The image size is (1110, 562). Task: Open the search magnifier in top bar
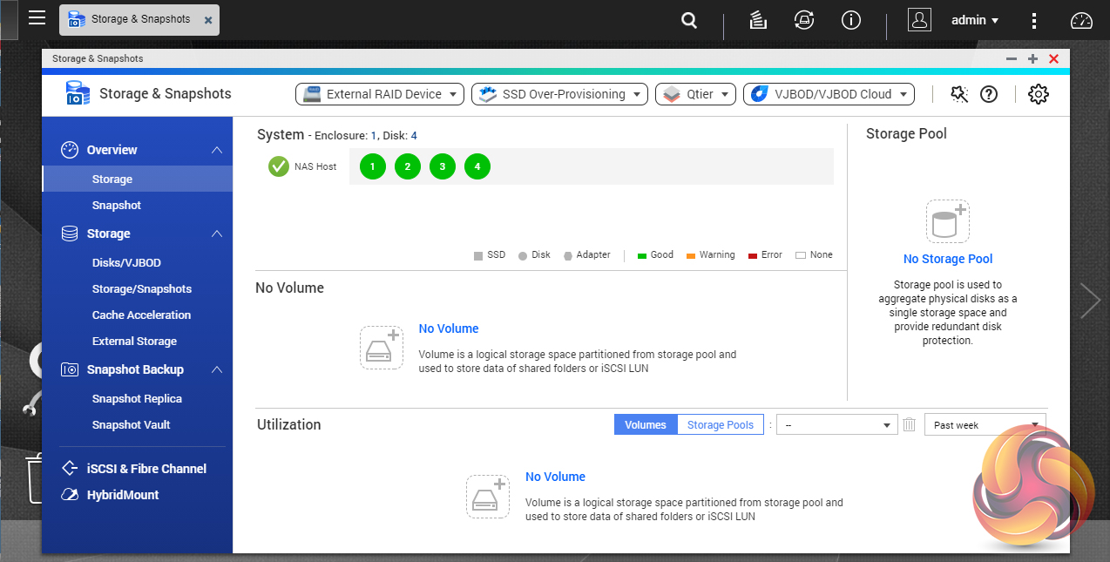[689, 20]
